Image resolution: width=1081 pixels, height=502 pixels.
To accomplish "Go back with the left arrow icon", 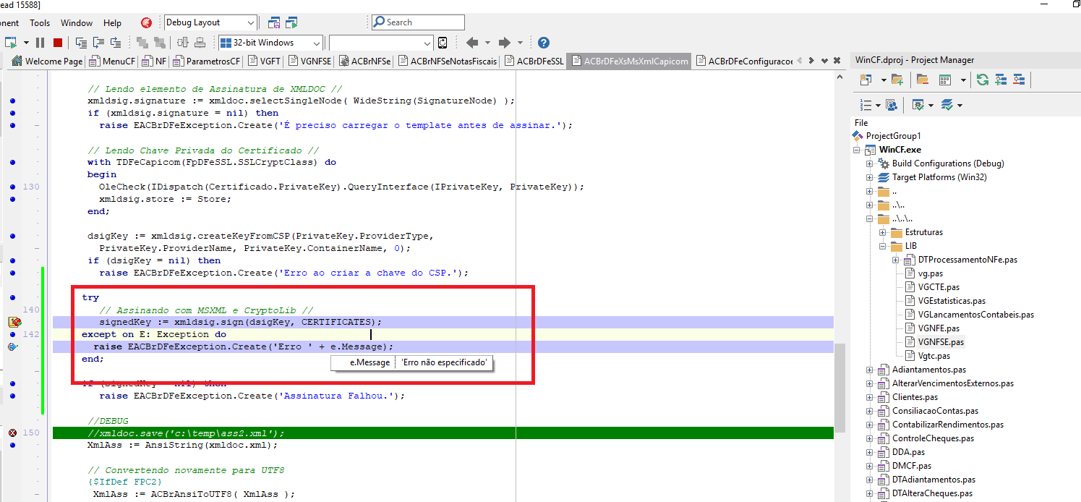I will [x=471, y=43].
